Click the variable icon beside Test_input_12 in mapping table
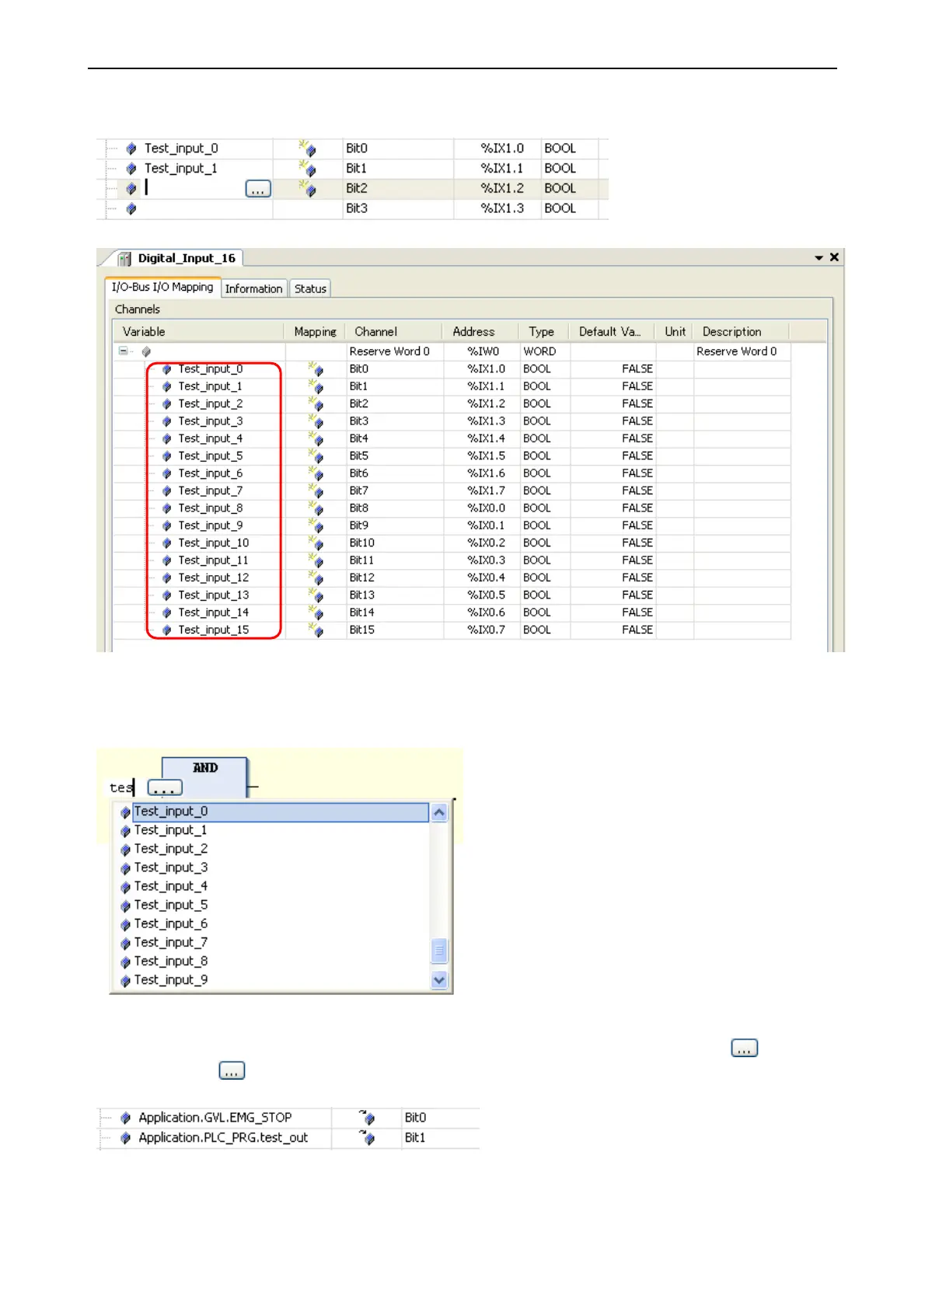 (166, 578)
